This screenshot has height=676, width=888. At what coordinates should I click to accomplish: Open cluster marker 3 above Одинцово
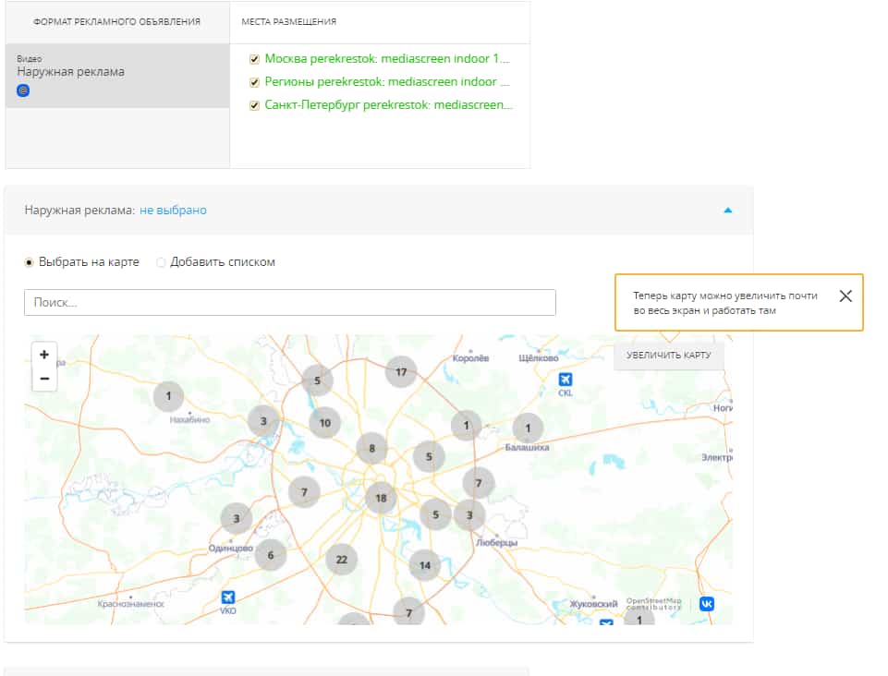237,519
